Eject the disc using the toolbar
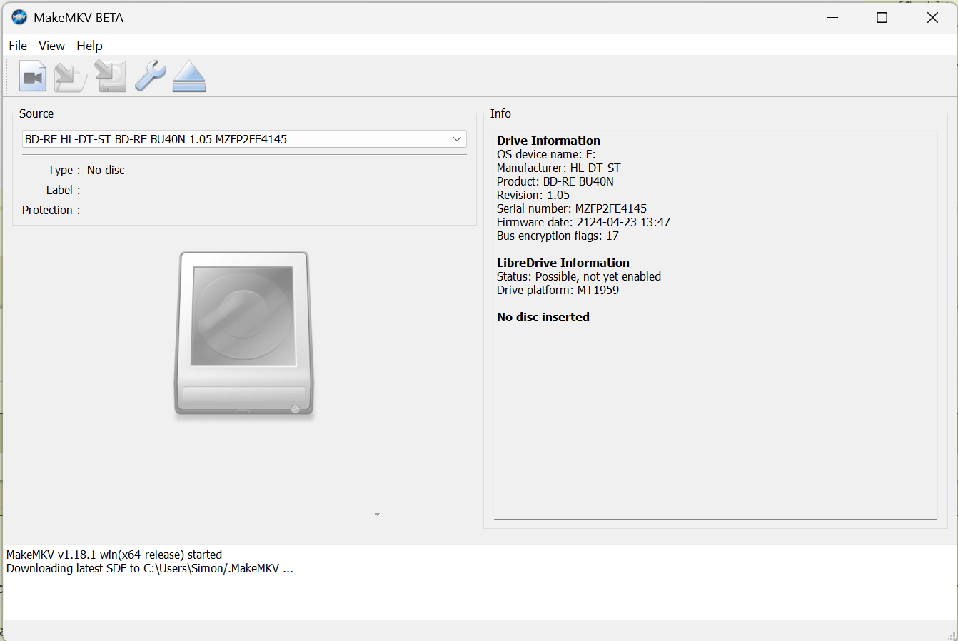The width and height of the screenshot is (958, 641). 189,76
